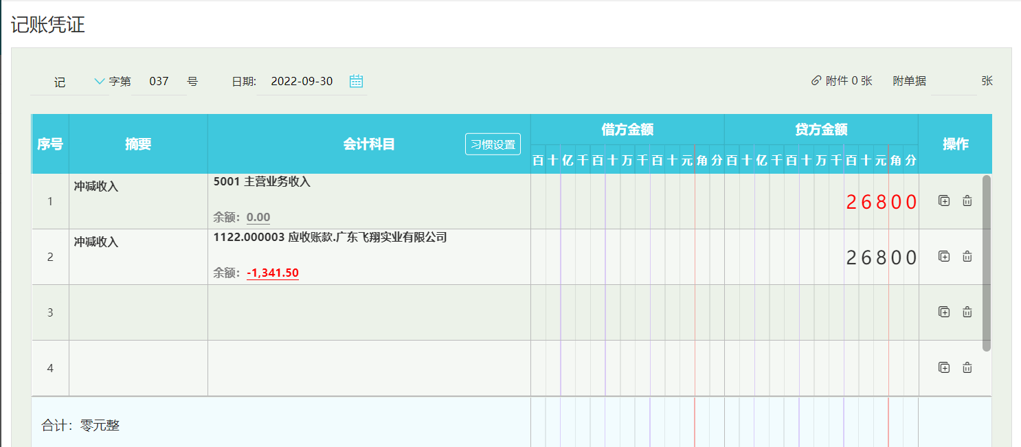The image size is (1021, 447).
Task: Click the attachment paperclip icon
Action: [816, 81]
